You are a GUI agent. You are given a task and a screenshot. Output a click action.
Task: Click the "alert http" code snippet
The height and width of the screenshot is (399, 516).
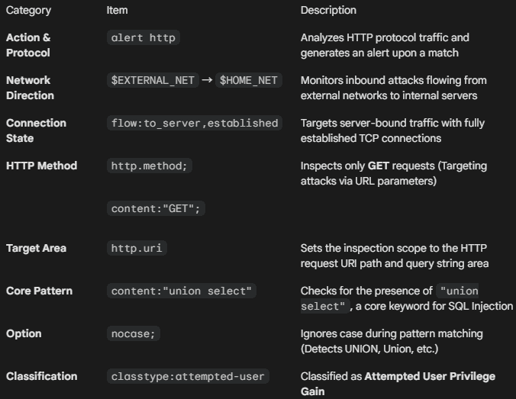pos(145,37)
